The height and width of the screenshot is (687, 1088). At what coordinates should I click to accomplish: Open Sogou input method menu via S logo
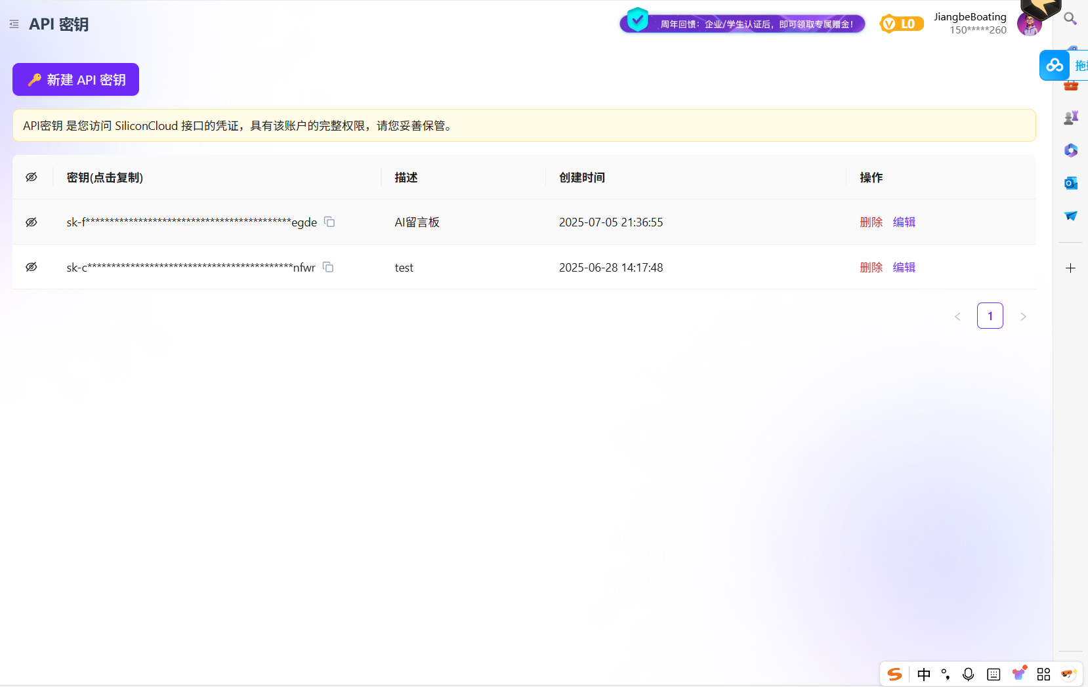(x=895, y=674)
